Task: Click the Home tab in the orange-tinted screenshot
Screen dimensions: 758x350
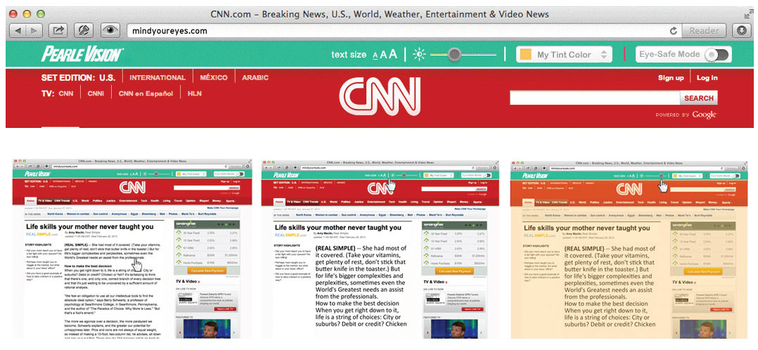Action: pos(528,201)
